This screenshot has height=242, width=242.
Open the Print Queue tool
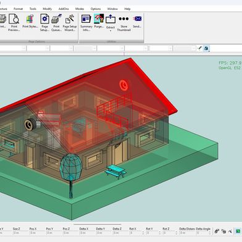tap(56, 22)
